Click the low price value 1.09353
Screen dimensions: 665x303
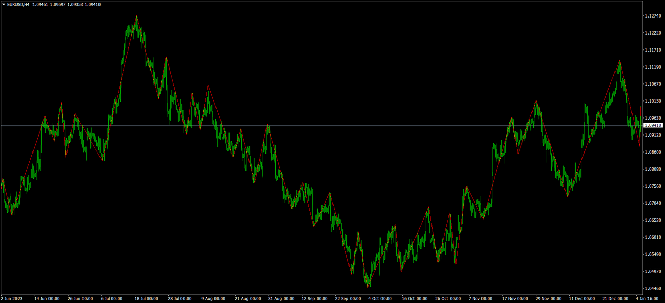click(75, 4)
